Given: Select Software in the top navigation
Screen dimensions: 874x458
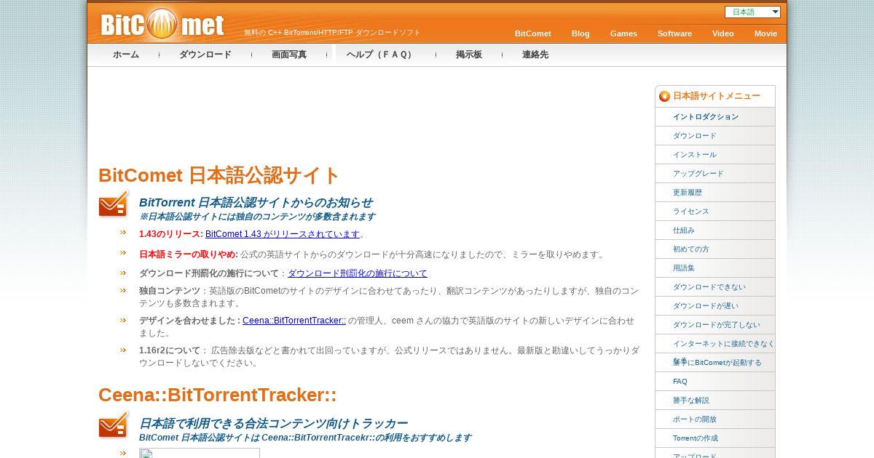Looking at the screenshot, I should click(674, 33).
